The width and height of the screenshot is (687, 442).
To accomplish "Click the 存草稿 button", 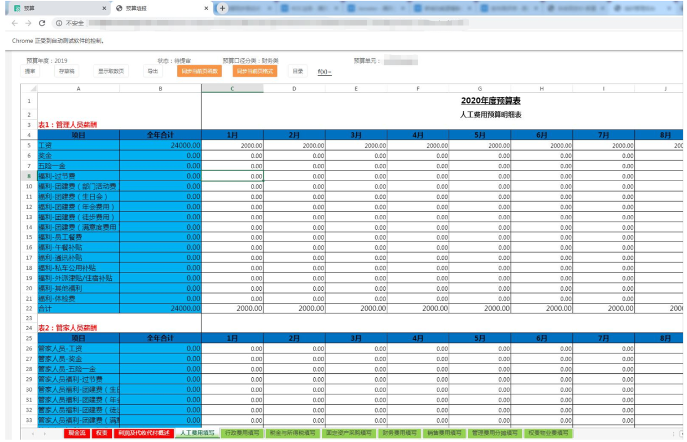I will [x=66, y=71].
